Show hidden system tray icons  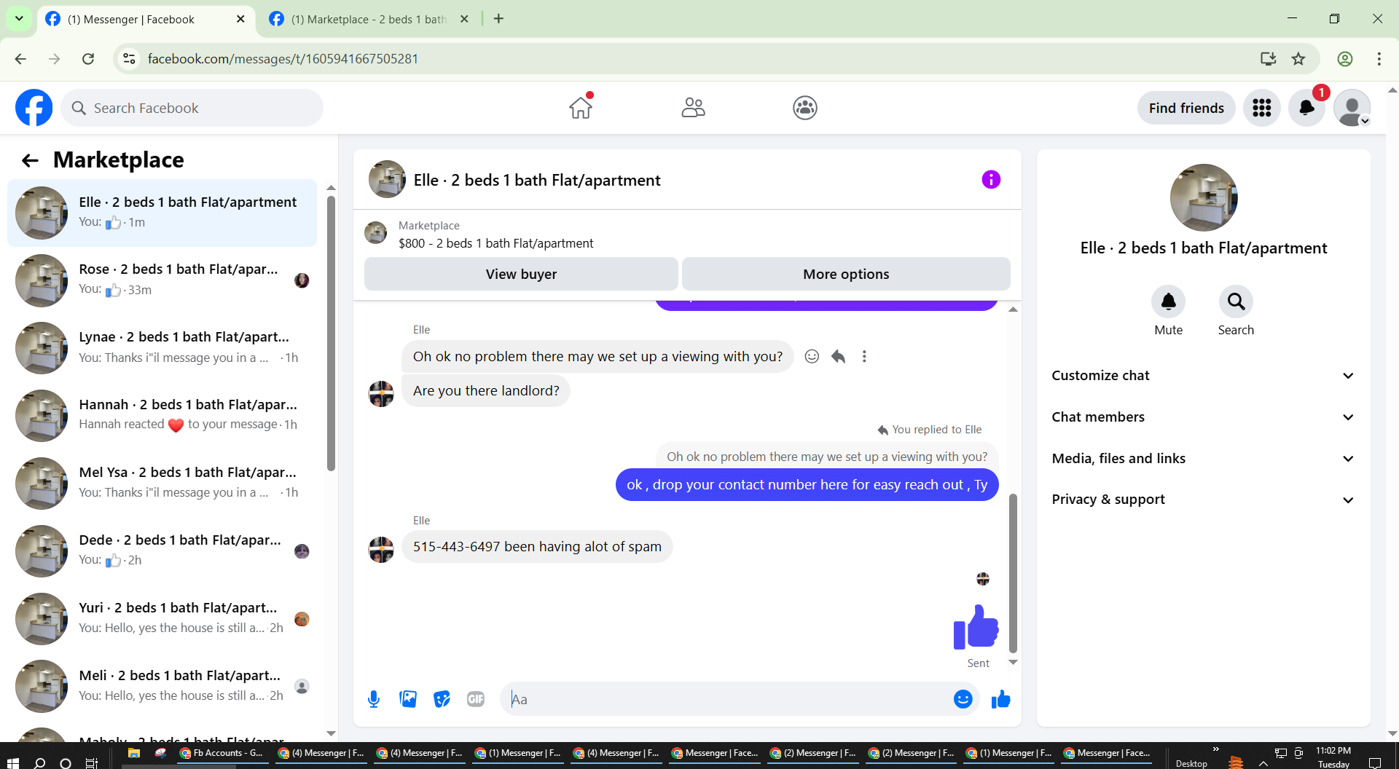point(1263,763)
